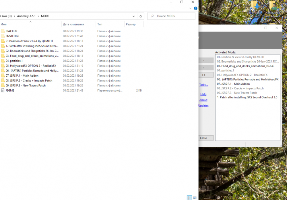Open the About link in JSGME
The width and height of the screenshot is (287, 200).
pos(203,100)
